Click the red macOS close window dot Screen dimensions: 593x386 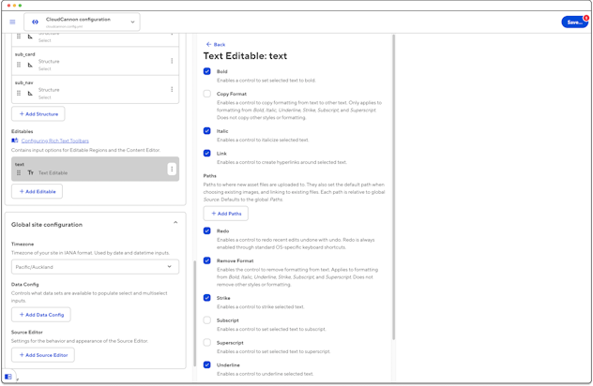tap(8, 6)
